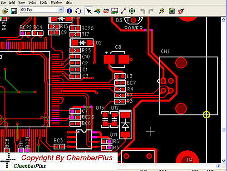Open the File menu
The image size is (227, 171).
tap(3, 2)
